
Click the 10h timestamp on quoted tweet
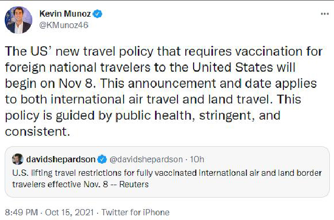(x=197, y=159)
